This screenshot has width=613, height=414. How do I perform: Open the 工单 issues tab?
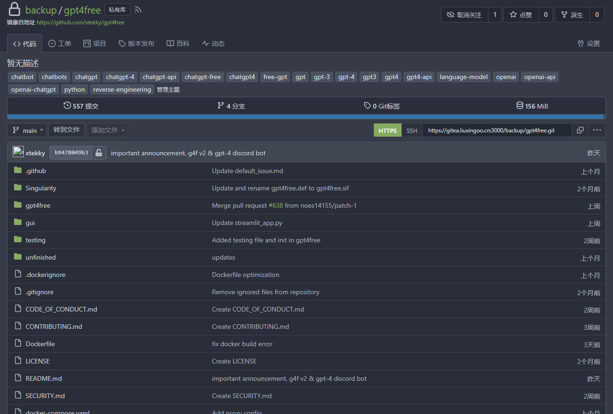point(59,44)
